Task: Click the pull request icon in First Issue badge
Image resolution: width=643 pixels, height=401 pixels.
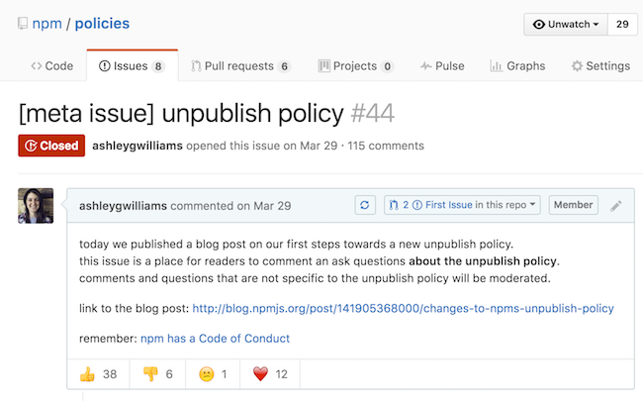Action: click(x=394, y=205)
